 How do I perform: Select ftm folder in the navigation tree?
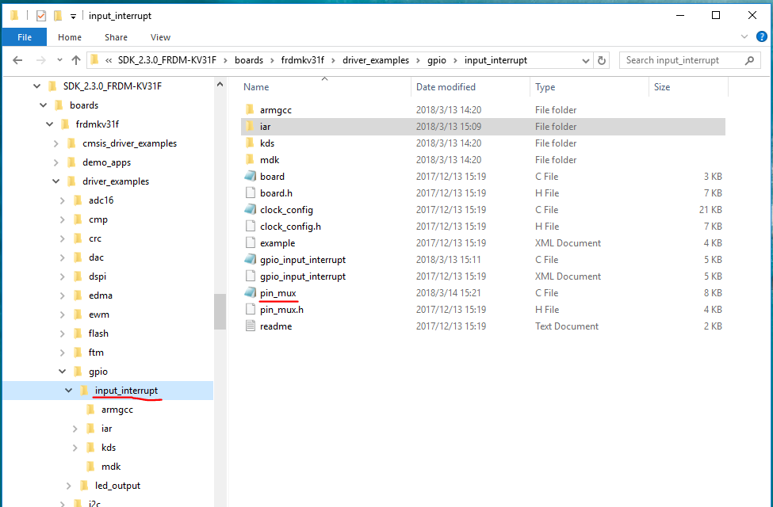pyautogui.click(x=96, y=353)
